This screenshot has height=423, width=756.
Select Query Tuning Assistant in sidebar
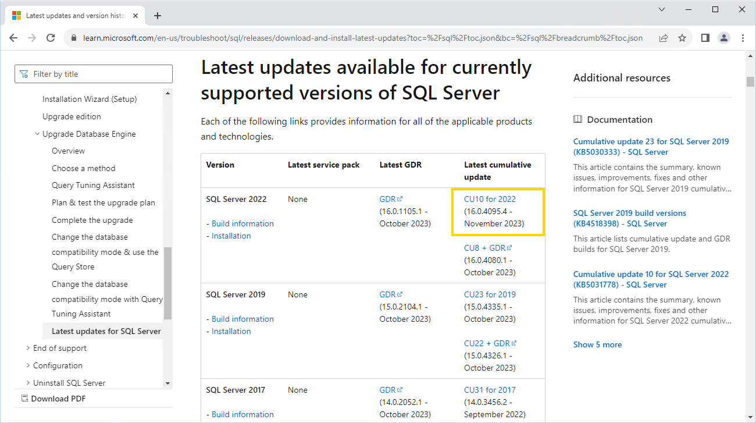93,185
